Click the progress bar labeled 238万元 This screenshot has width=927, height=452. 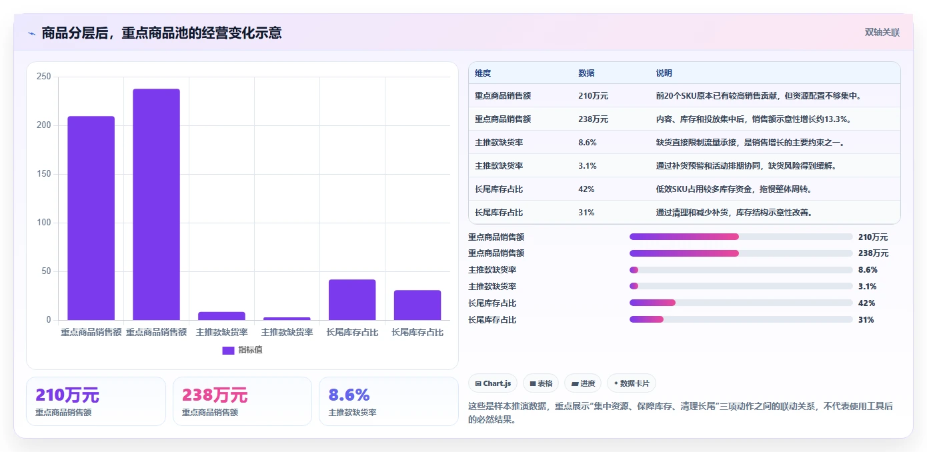pos(741,253)
